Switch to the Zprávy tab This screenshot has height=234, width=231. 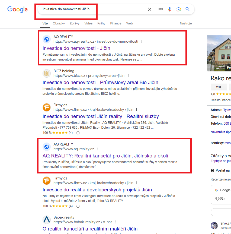pos(75,23)
